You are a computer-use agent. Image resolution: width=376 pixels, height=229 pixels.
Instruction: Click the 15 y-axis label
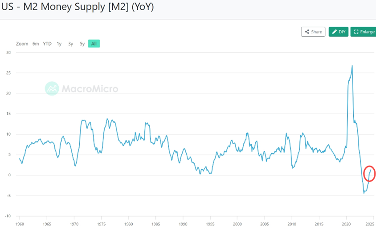(8, 114)
